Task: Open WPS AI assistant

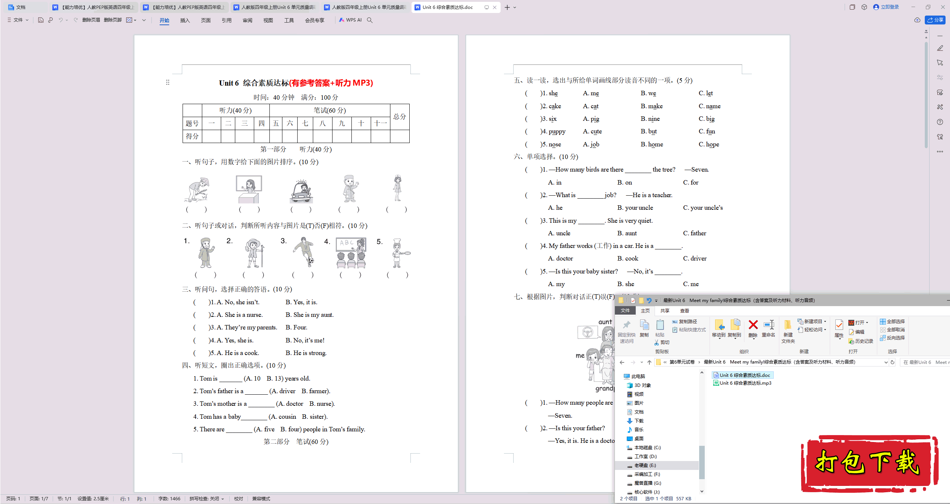Action: click(350, 20)
